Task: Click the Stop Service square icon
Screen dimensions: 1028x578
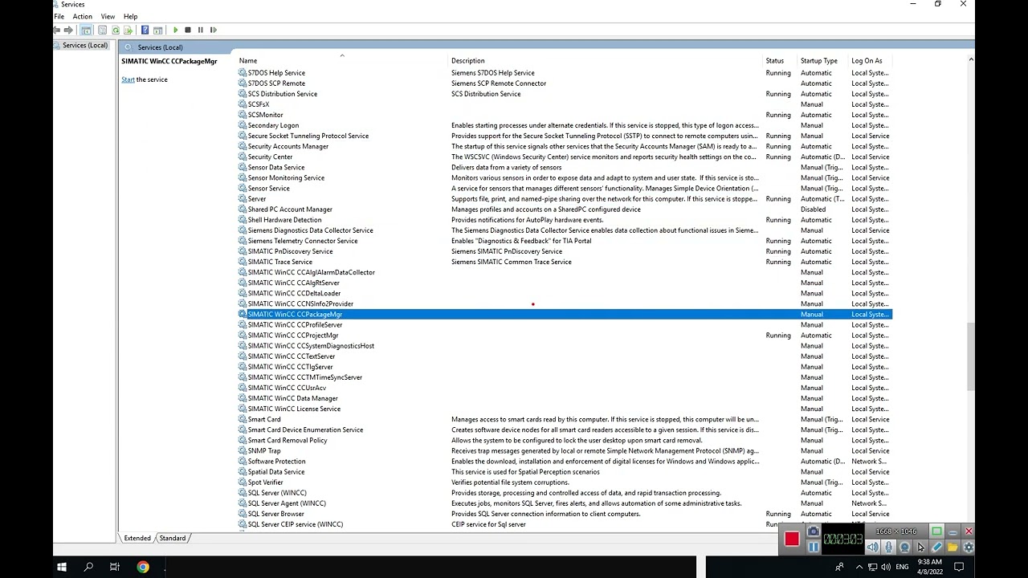Action: click(x=188, y=30)
